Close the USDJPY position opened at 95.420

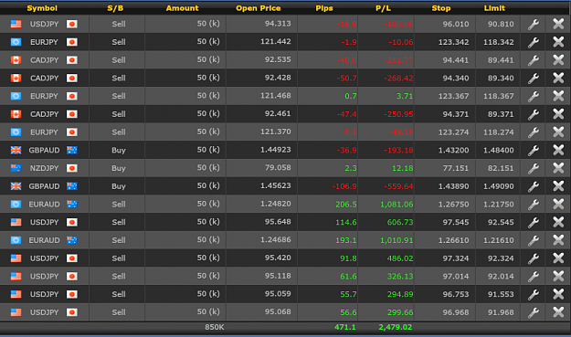tap(558, 258)
